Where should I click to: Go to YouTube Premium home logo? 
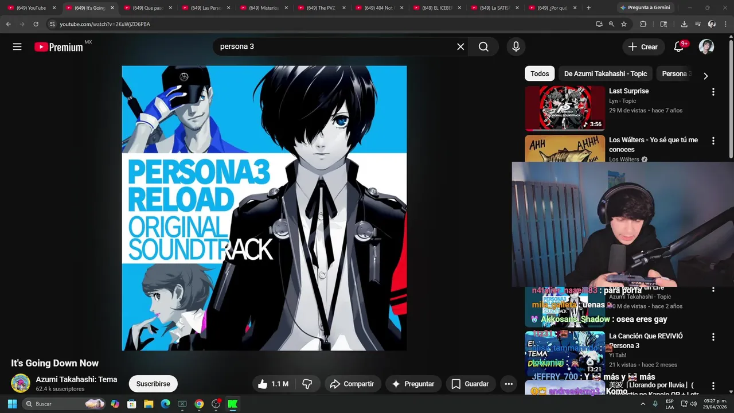(x=59, y=47)
